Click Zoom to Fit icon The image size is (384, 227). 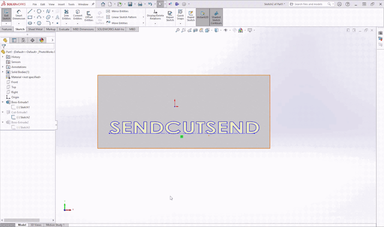pos(177,30)
